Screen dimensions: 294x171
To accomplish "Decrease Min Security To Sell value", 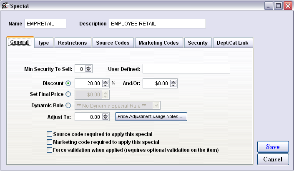I will pyautogui.click(x=88, y=70).
